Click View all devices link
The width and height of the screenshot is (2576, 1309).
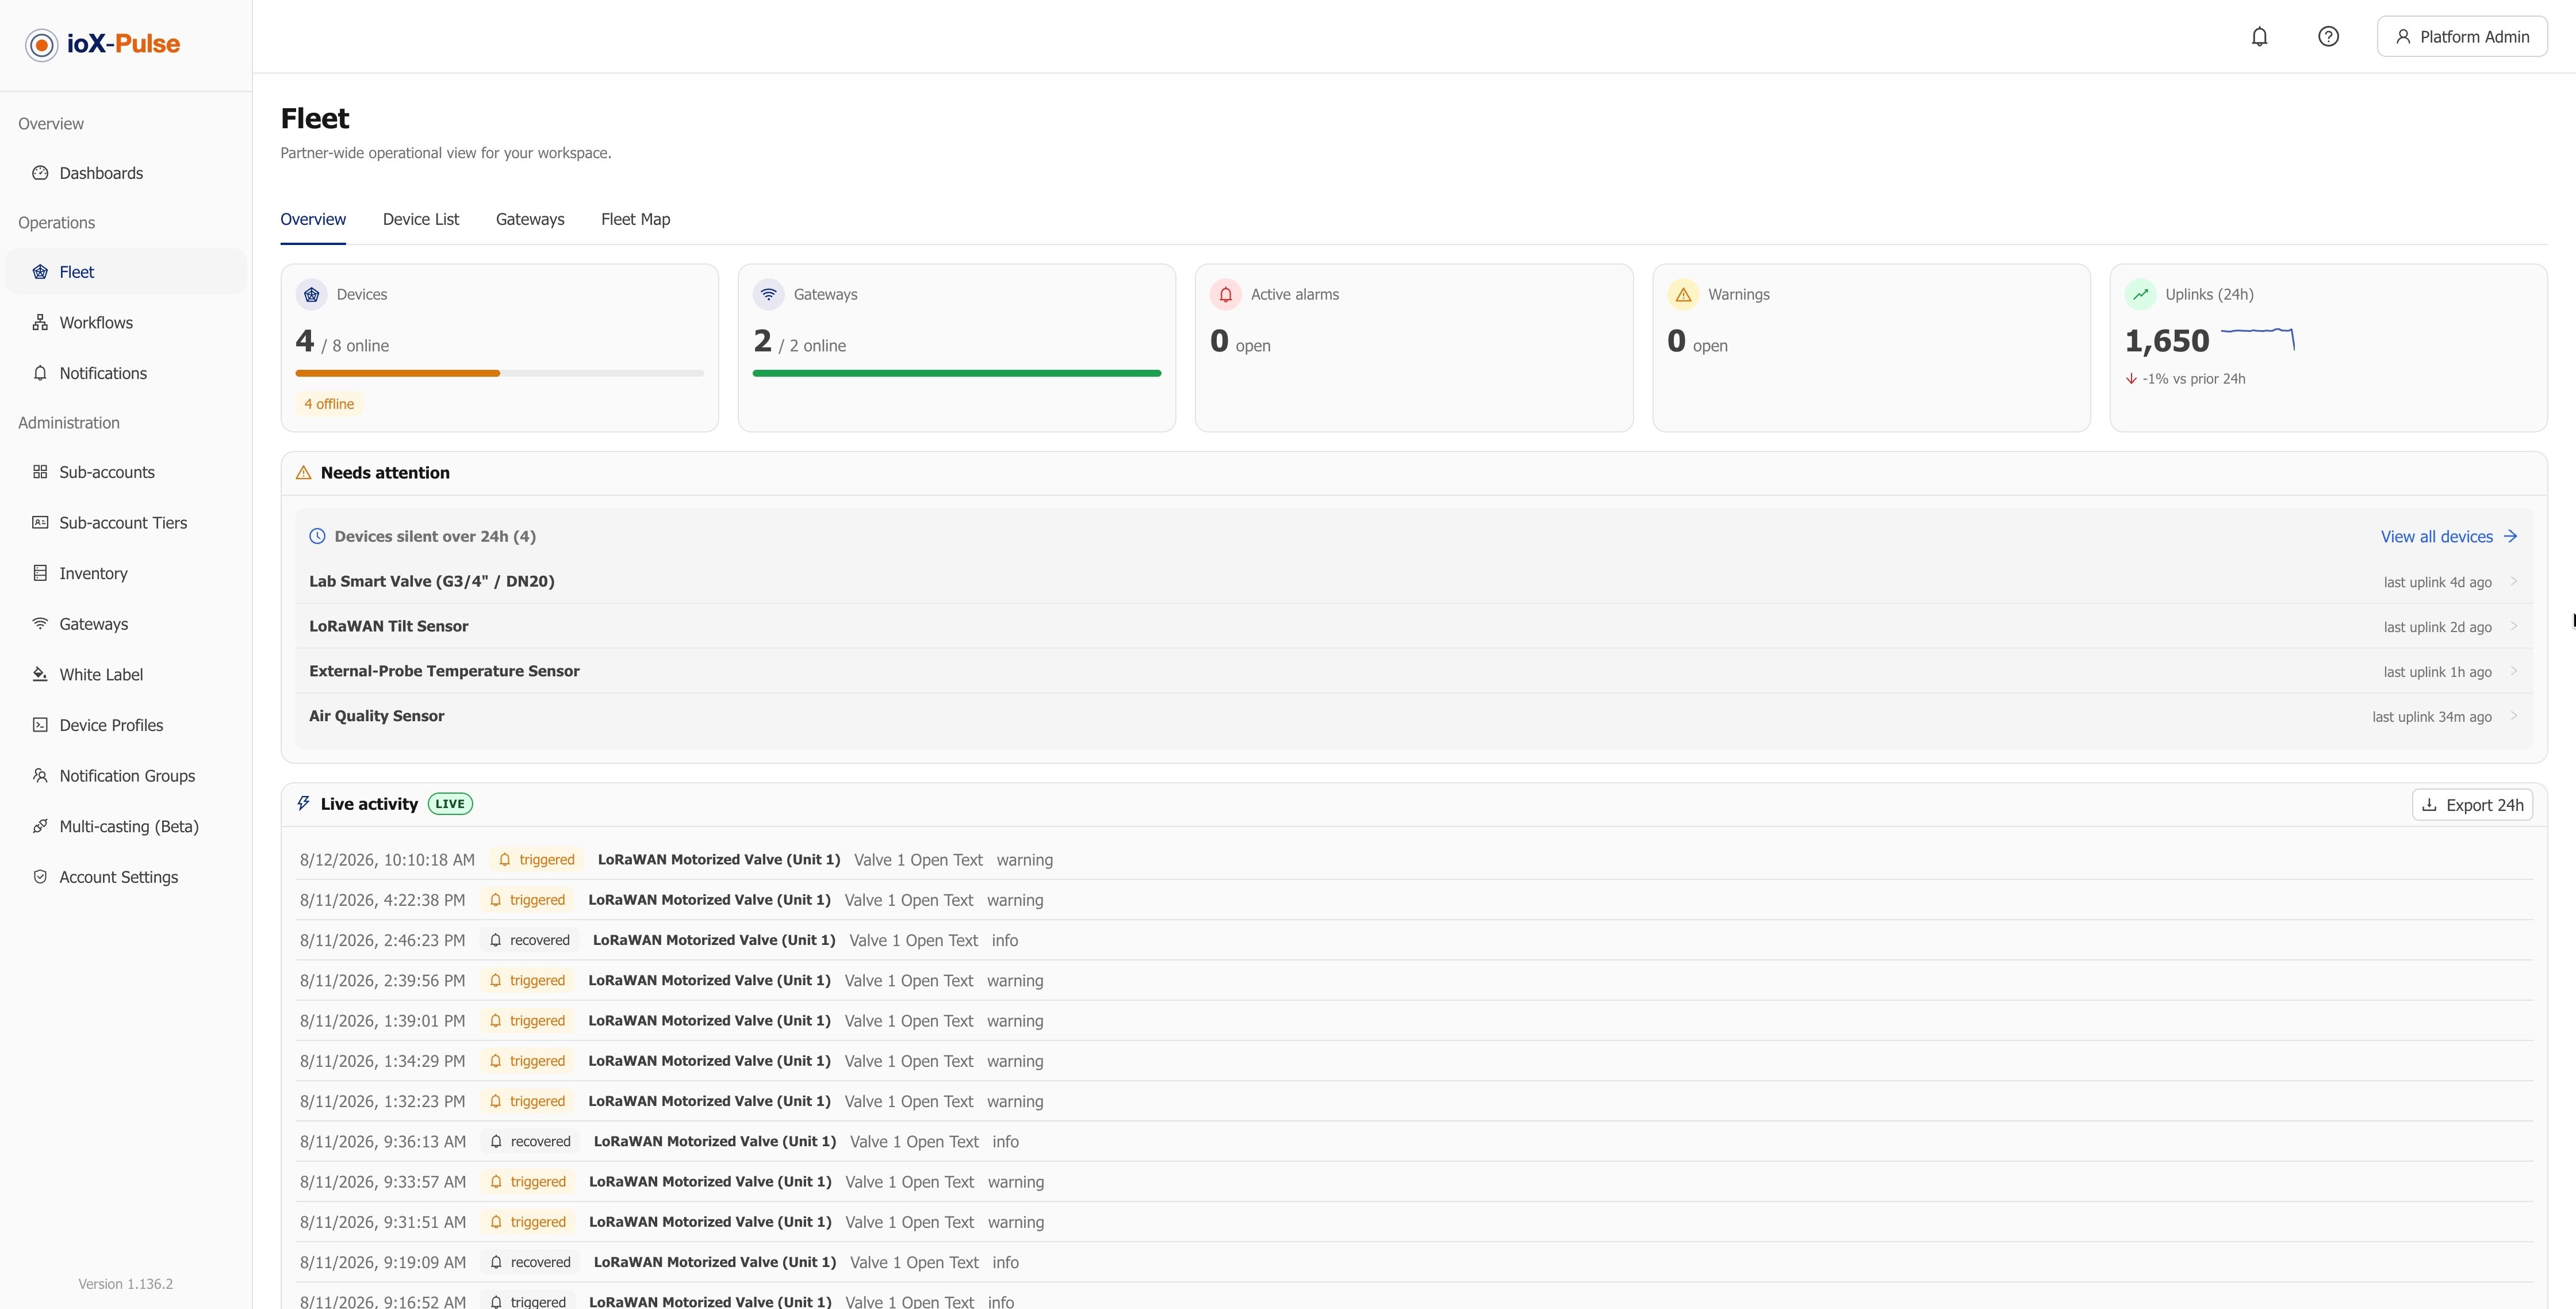pos(2448,537)
